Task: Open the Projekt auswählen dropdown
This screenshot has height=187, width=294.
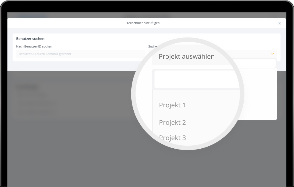Action: 186,56
